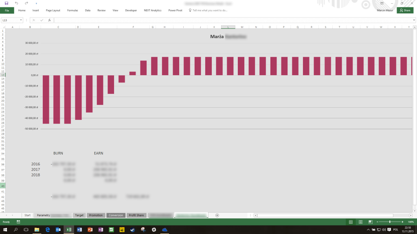Open Outlook from the taskbar
Viewport: 417px width, 234px height.
click(x=58, y=230)
